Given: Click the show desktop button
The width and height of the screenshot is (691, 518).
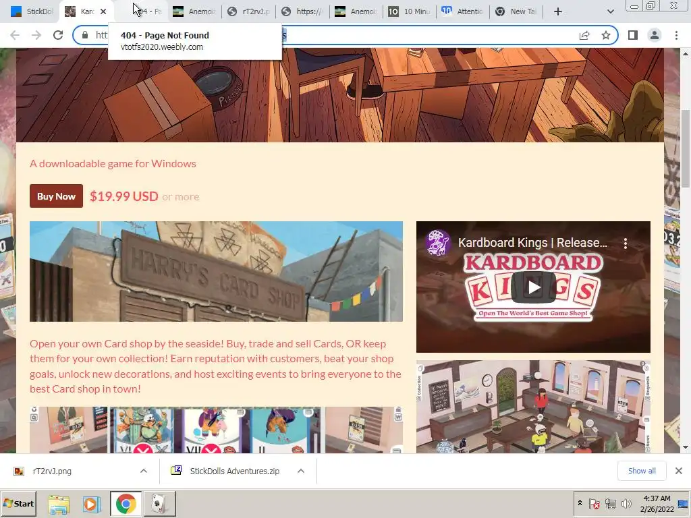Looking at the screenshot, I should [684, 504].
